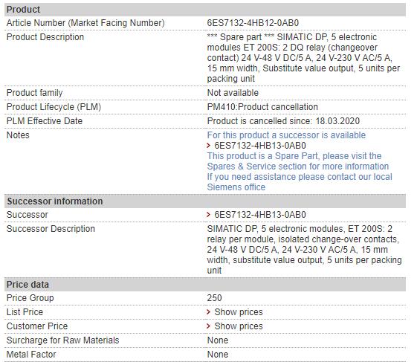
Task: Click the red arrow beside the Successor article number
Action: click(x=208, y=215)
